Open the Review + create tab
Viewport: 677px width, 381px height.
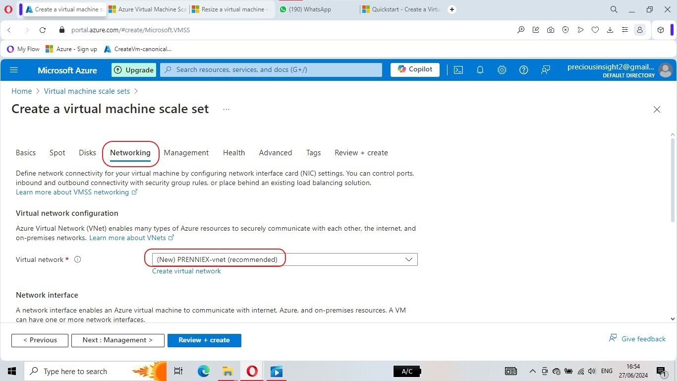click(x=361, y=153)
